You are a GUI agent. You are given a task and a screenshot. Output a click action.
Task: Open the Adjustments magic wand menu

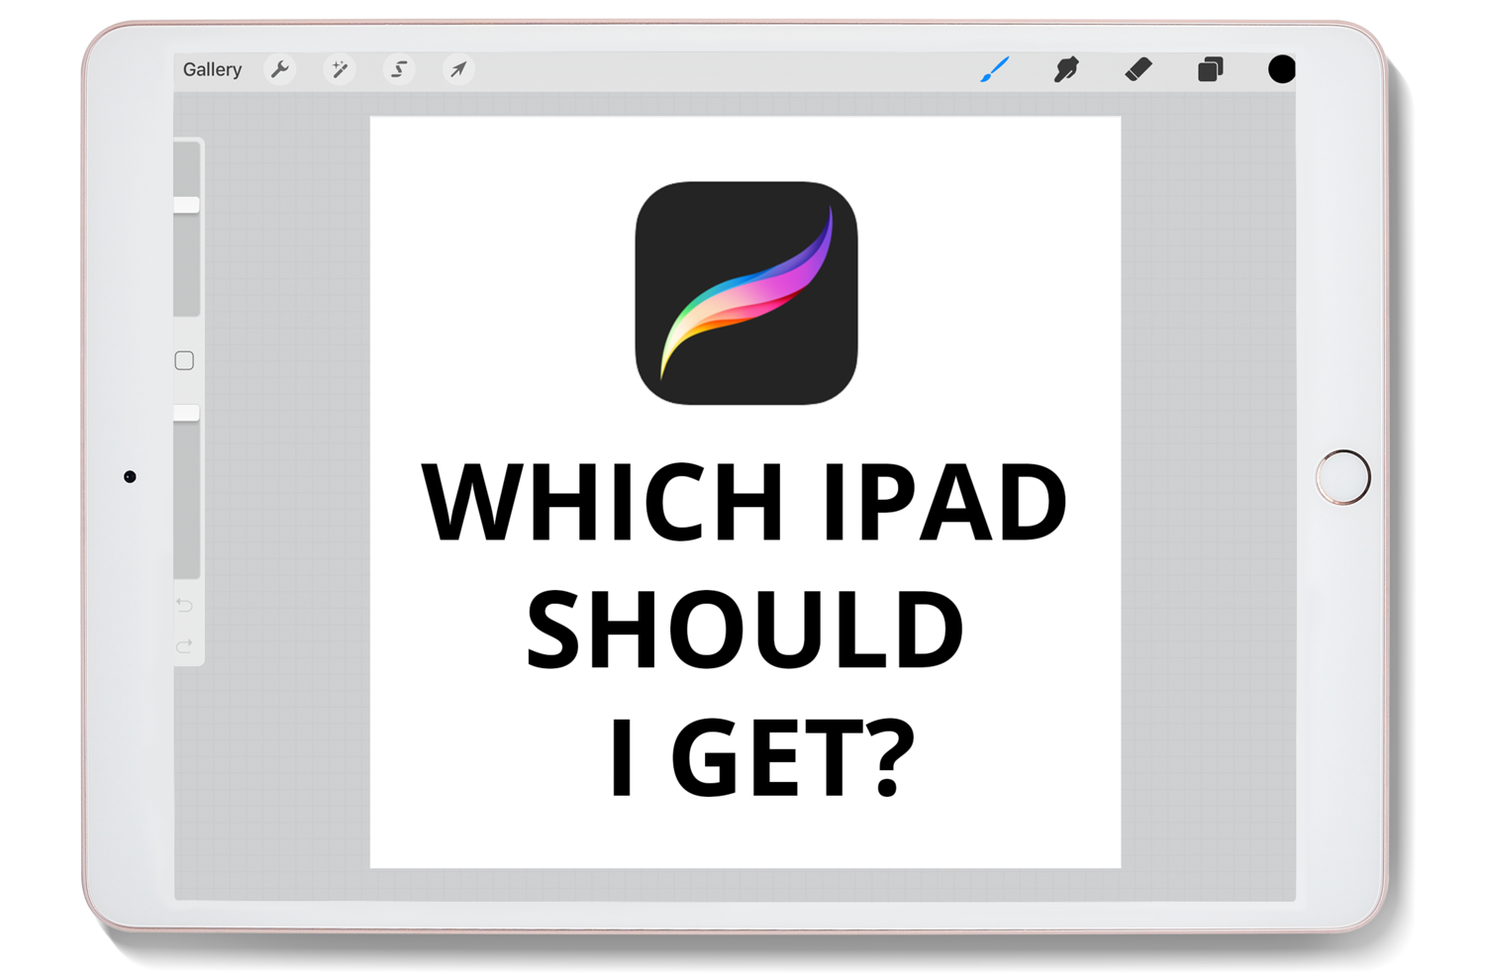point(340,69)
